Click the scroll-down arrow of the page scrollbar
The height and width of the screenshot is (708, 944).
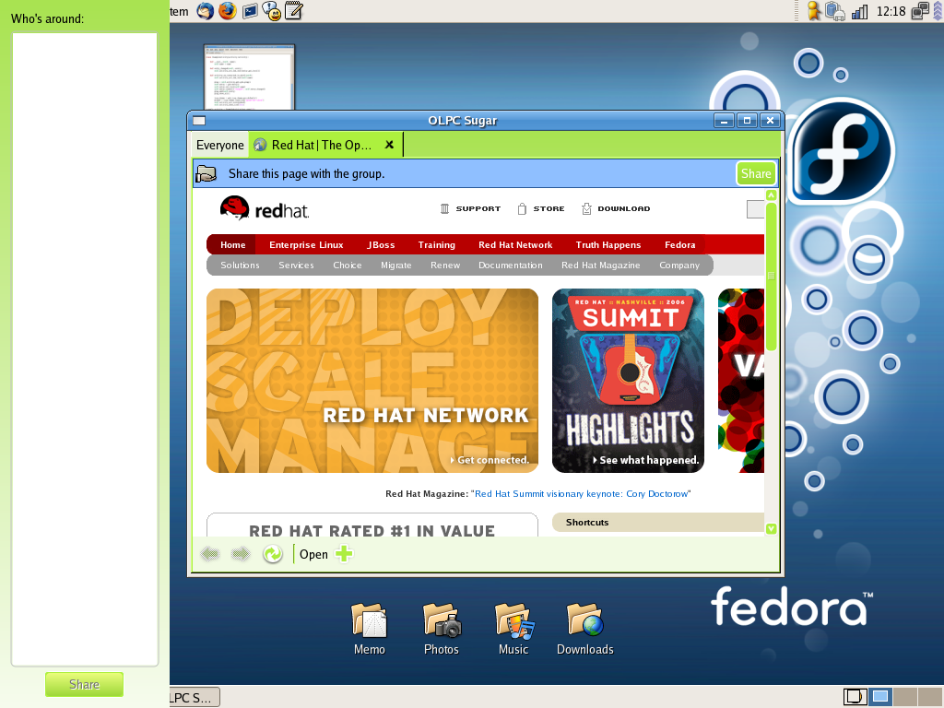pos(772,529)
